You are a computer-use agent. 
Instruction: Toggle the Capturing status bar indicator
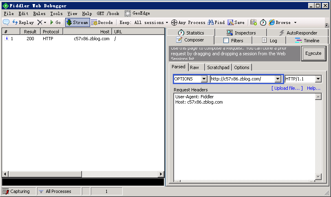(x=17, y=191)
